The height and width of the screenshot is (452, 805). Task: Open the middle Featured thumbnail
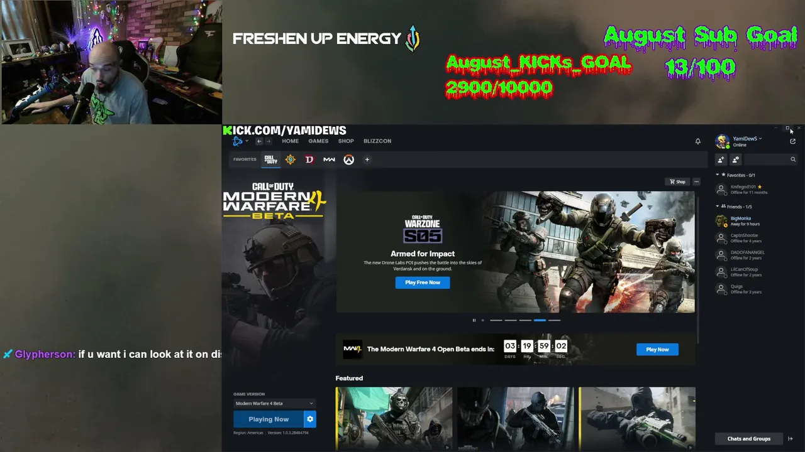516,419
